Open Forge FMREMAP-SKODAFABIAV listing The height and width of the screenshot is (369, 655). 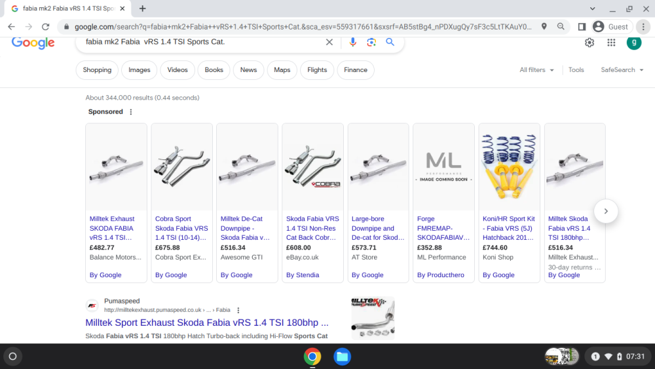tap(443, 228)
